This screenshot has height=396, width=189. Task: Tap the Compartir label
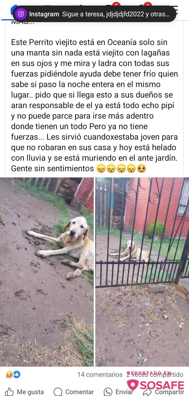pyautogui.click(x=170, y=392)
